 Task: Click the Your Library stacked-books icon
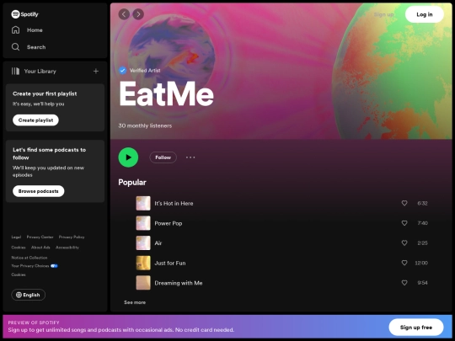(15, 71)
